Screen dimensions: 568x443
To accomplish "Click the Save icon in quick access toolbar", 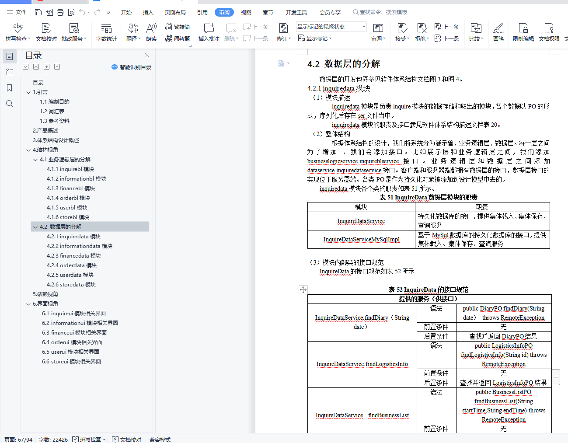I will point(38,12).
